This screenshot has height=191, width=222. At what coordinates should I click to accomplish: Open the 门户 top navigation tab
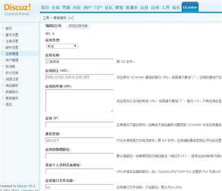pyautogui.click(x=98, y=7)
